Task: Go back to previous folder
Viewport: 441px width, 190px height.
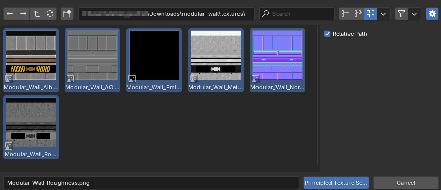Action: 10,14
